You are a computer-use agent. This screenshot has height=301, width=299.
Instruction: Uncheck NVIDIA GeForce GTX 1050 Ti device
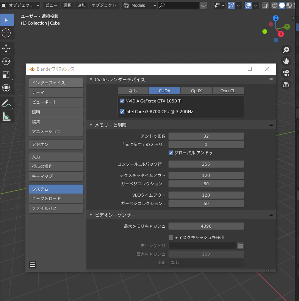point(122,101)
